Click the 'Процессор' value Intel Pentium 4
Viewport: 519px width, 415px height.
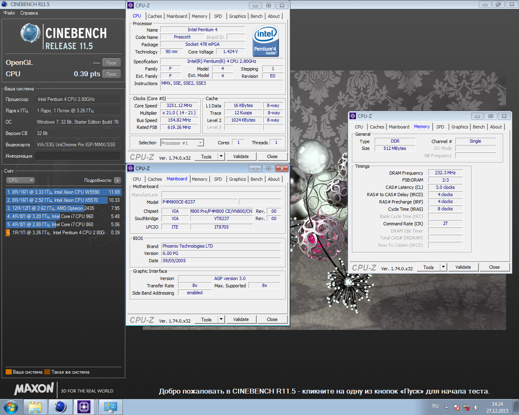click(77, 99)
